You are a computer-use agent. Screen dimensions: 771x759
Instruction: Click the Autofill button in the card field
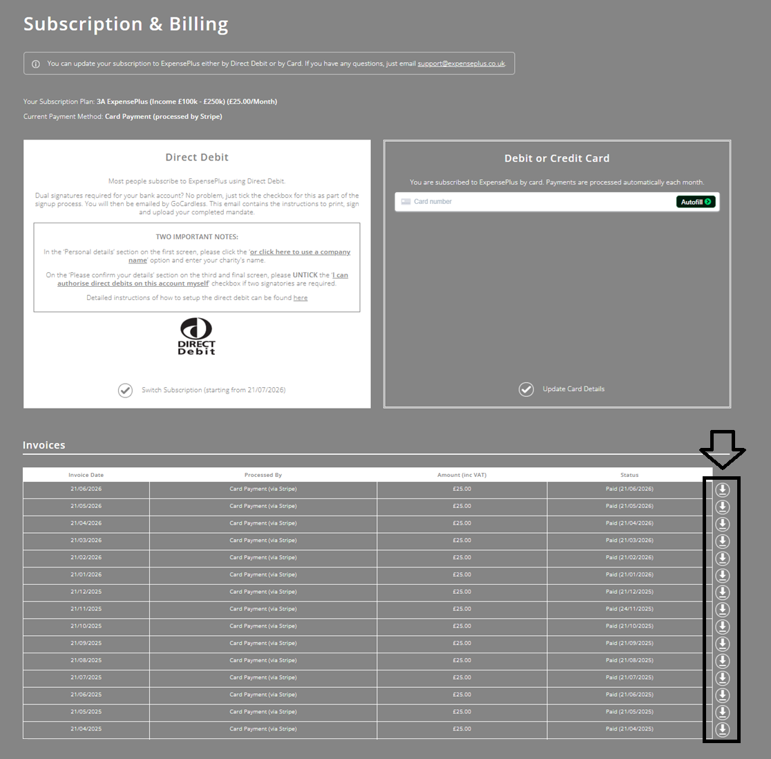[695, 202]
